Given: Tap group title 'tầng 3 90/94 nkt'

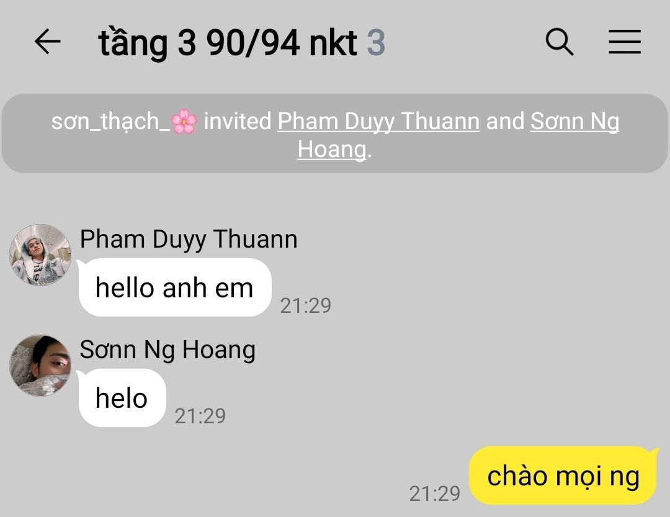Looking at the screenshot, I should [228, 43].
